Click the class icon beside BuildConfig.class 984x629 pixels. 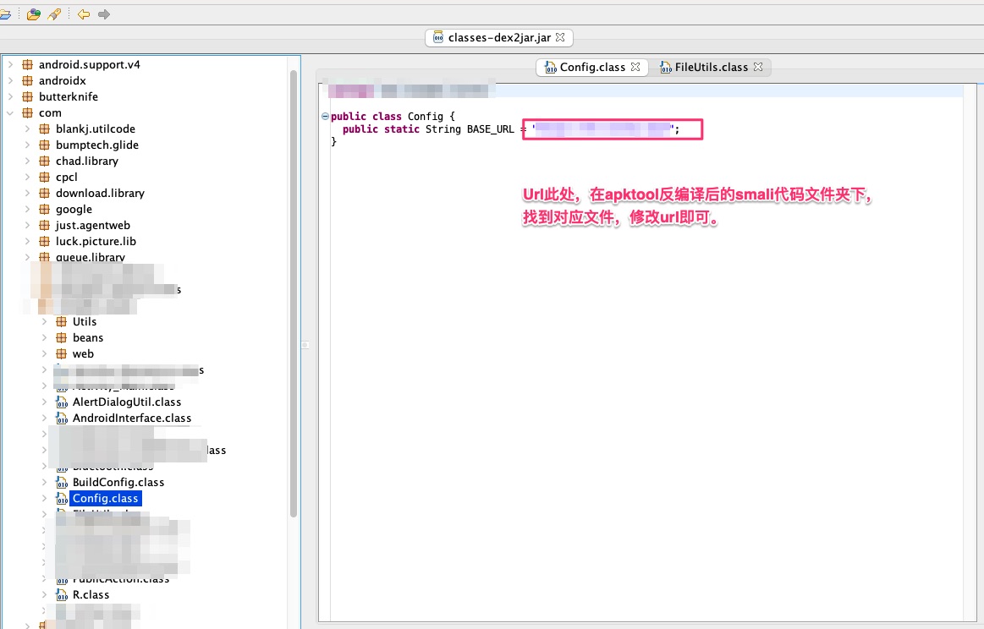[x=62, y=482]
